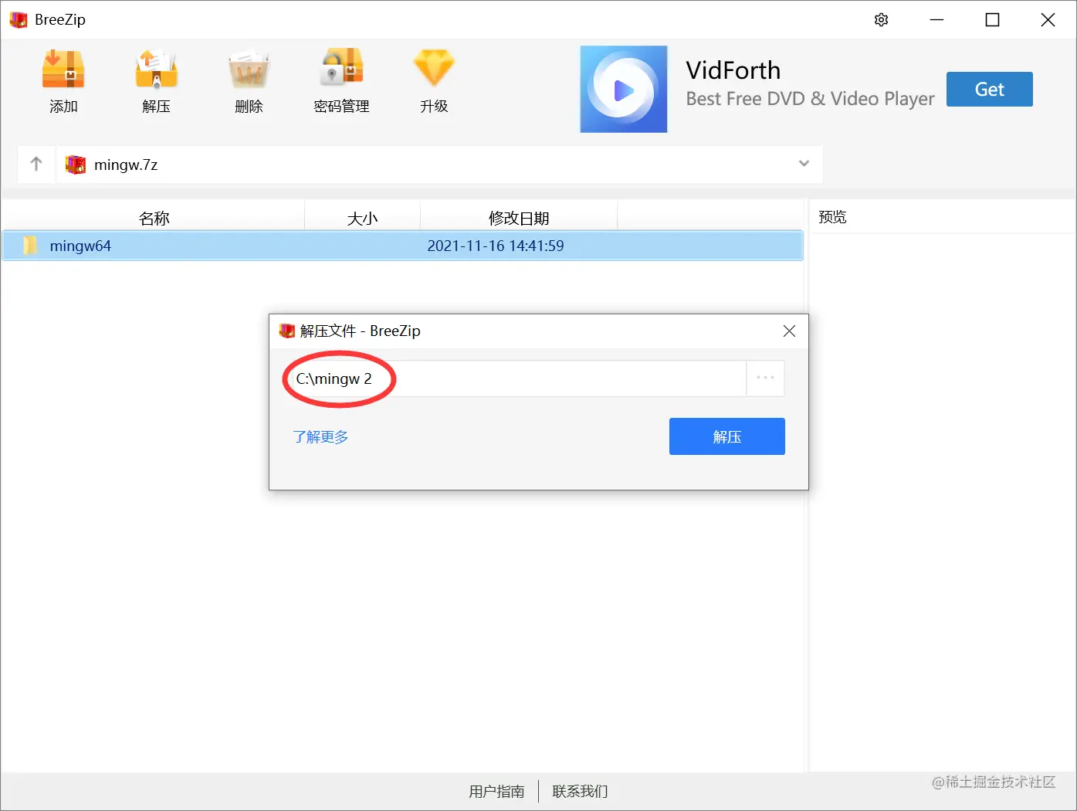1077x811 pixels.
Task: Open the 用户指南 user guide
Action: [496, 791]
